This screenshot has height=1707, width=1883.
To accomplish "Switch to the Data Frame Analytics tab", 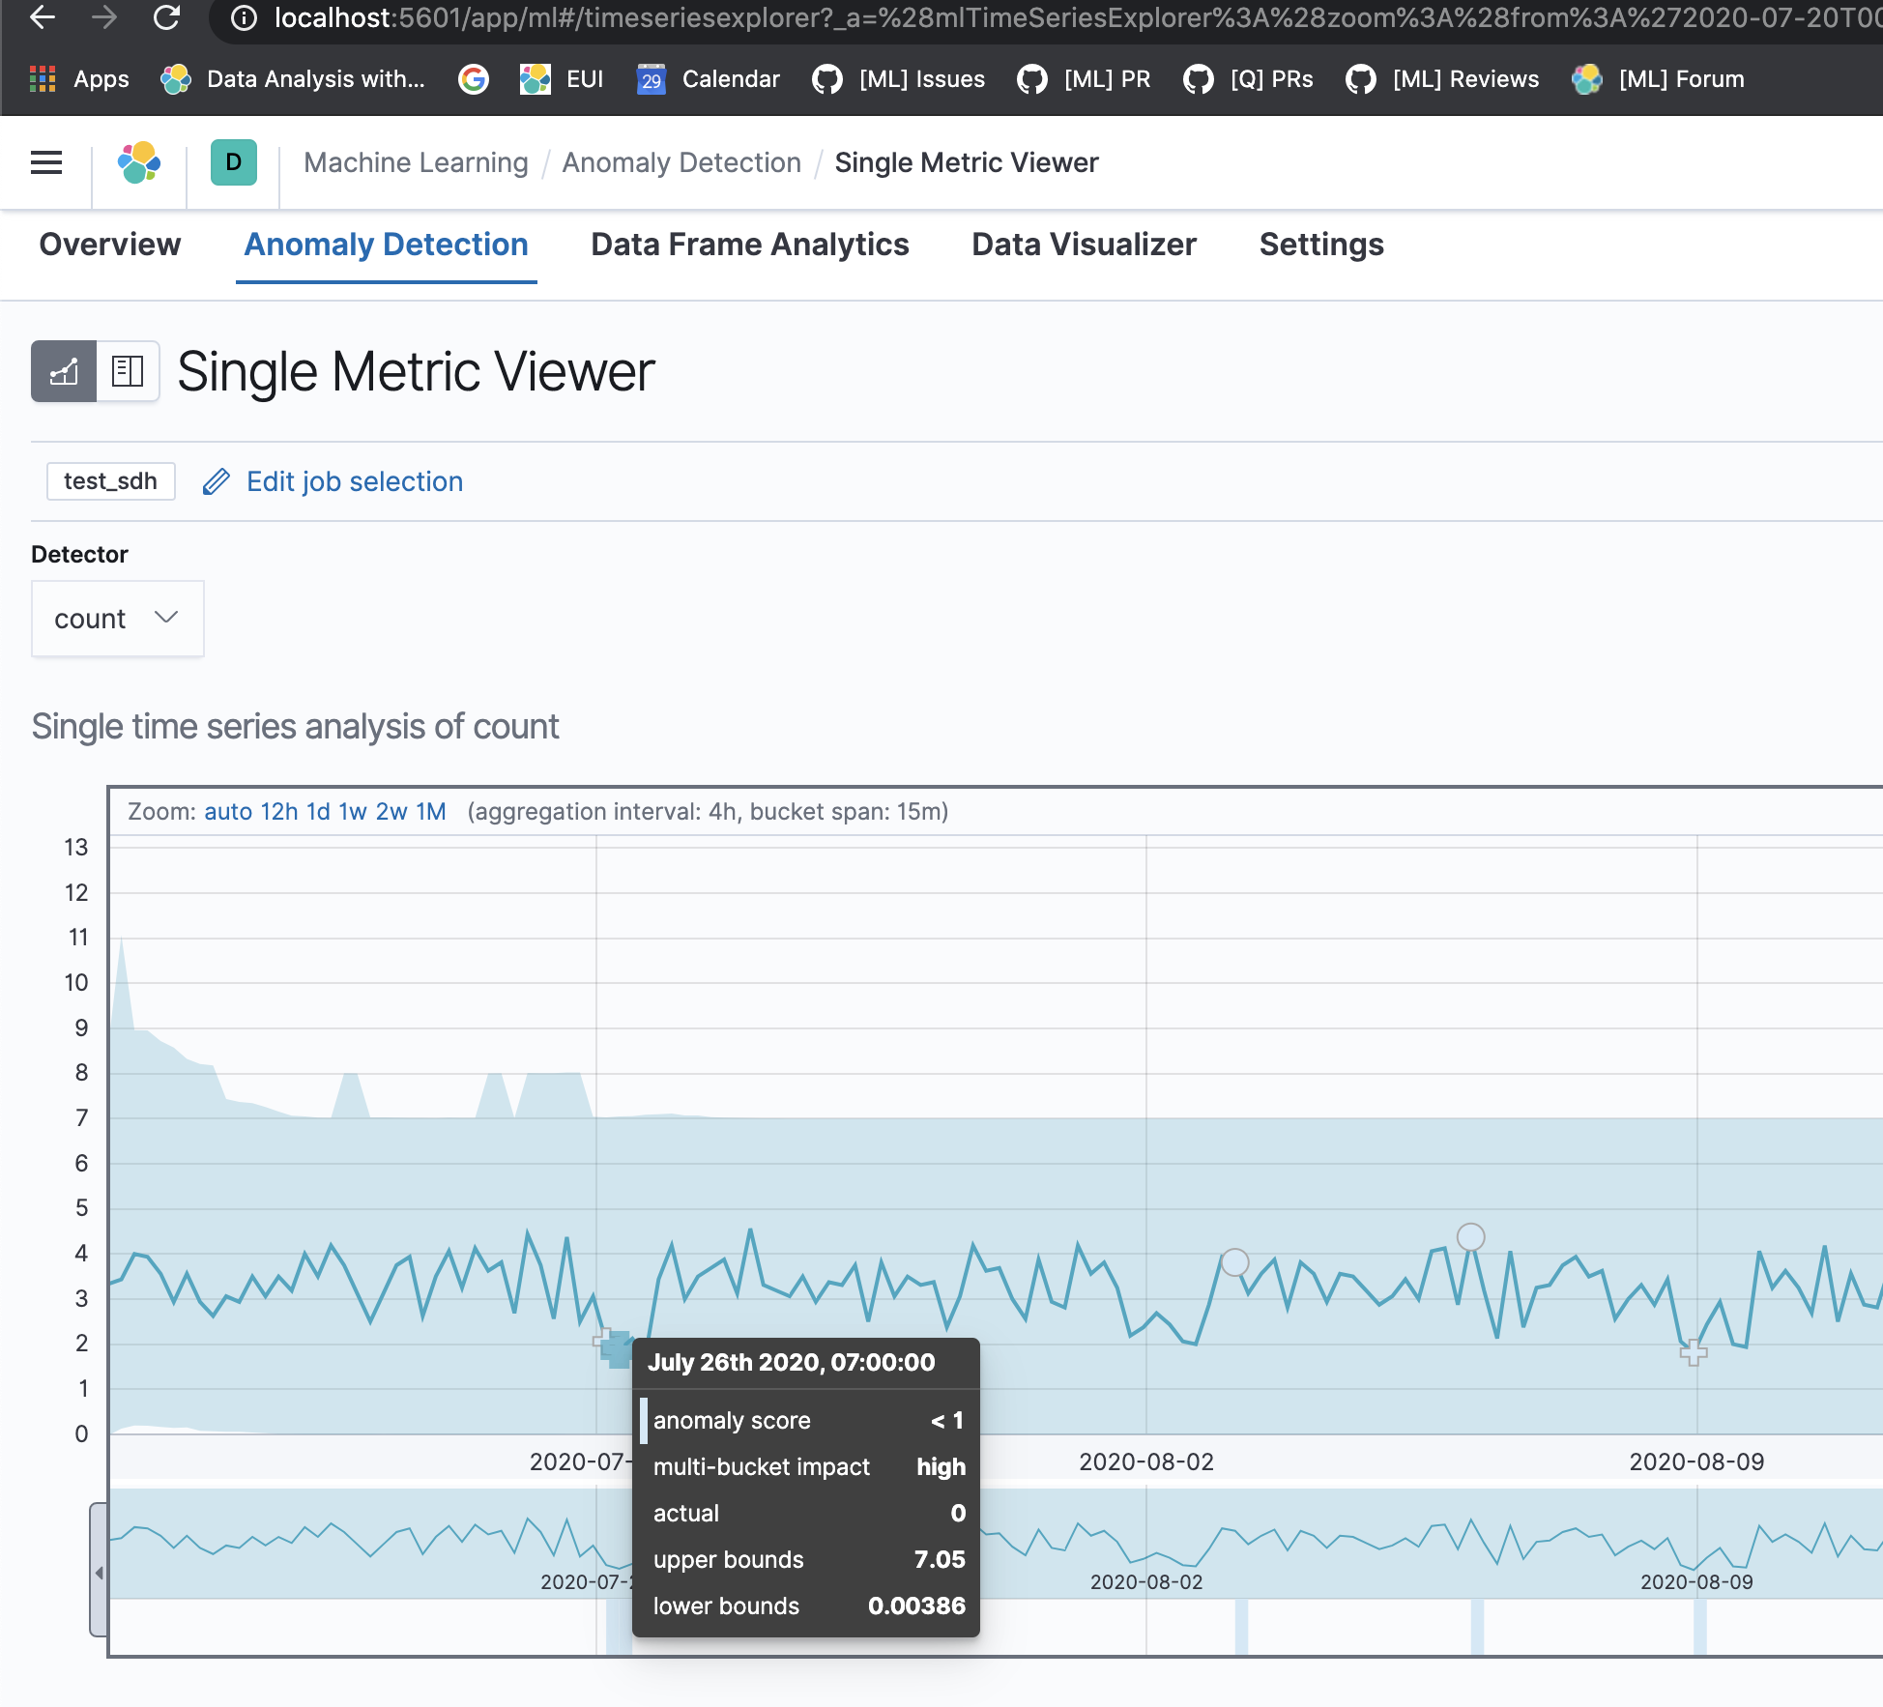I will tap(749, 245).
